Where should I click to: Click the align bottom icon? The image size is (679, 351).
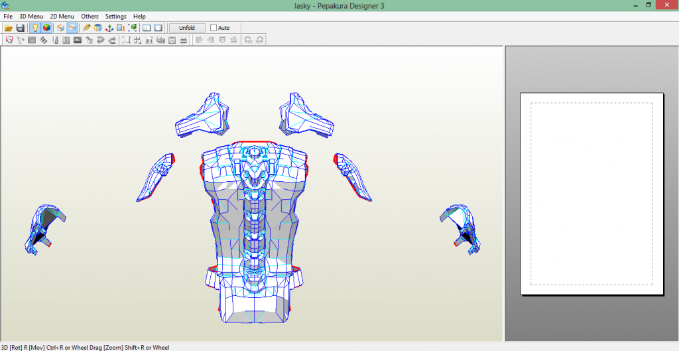coord(234,40)
